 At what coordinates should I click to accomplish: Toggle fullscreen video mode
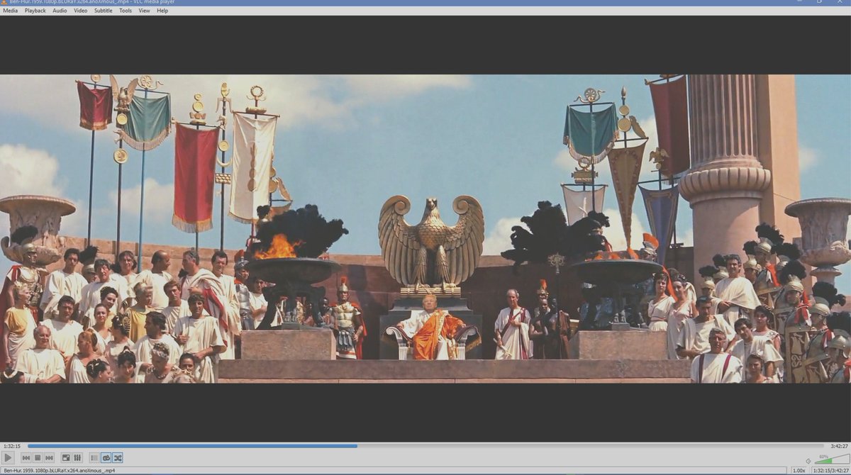pyautogui.click(x=66, y=458)
